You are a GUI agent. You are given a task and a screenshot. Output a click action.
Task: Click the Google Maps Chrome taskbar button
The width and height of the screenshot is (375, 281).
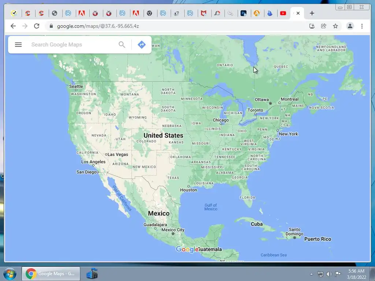click(51, 274)
